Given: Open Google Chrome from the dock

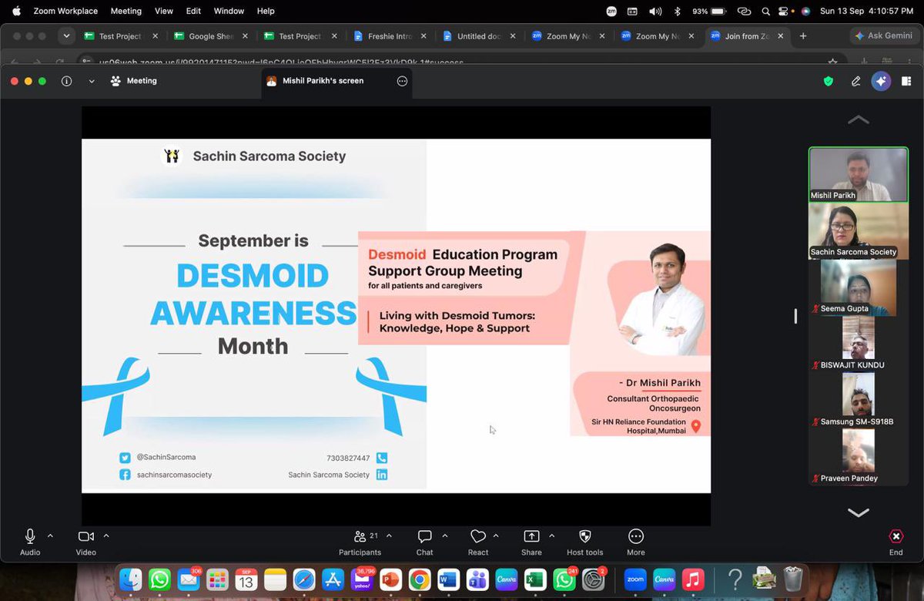Looking at the screenshot, I should click(420, 579).
